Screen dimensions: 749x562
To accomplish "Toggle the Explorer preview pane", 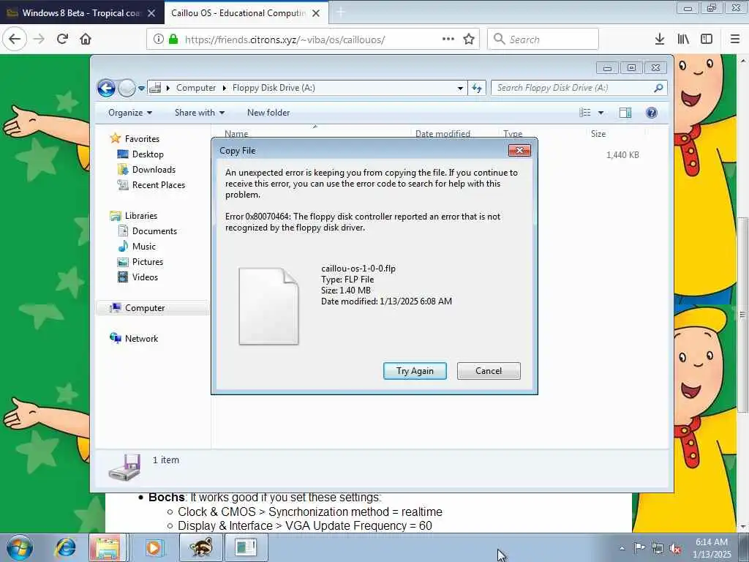I will point(625,112).
